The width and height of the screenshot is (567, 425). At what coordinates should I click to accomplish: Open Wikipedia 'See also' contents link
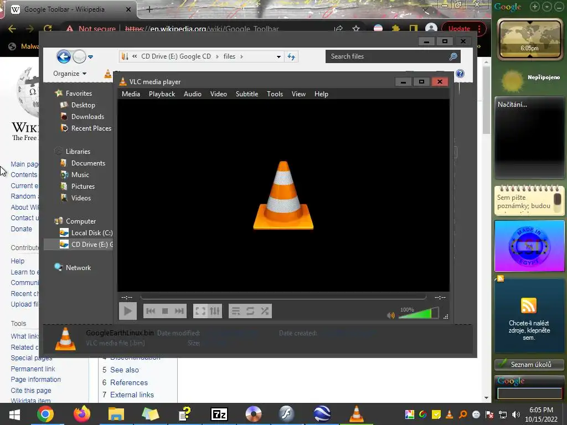tap(125, 370)
